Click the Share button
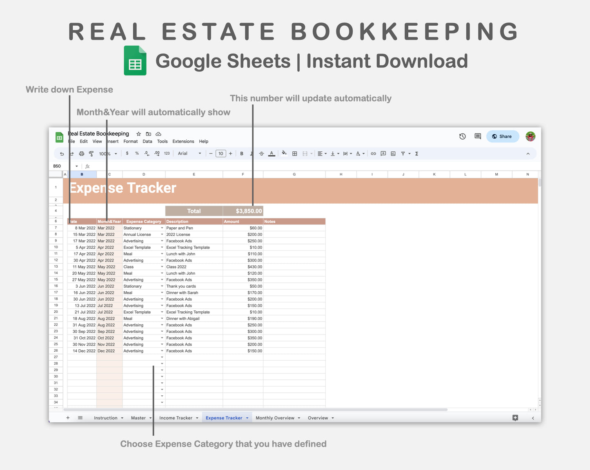 [x=502, y=136]
